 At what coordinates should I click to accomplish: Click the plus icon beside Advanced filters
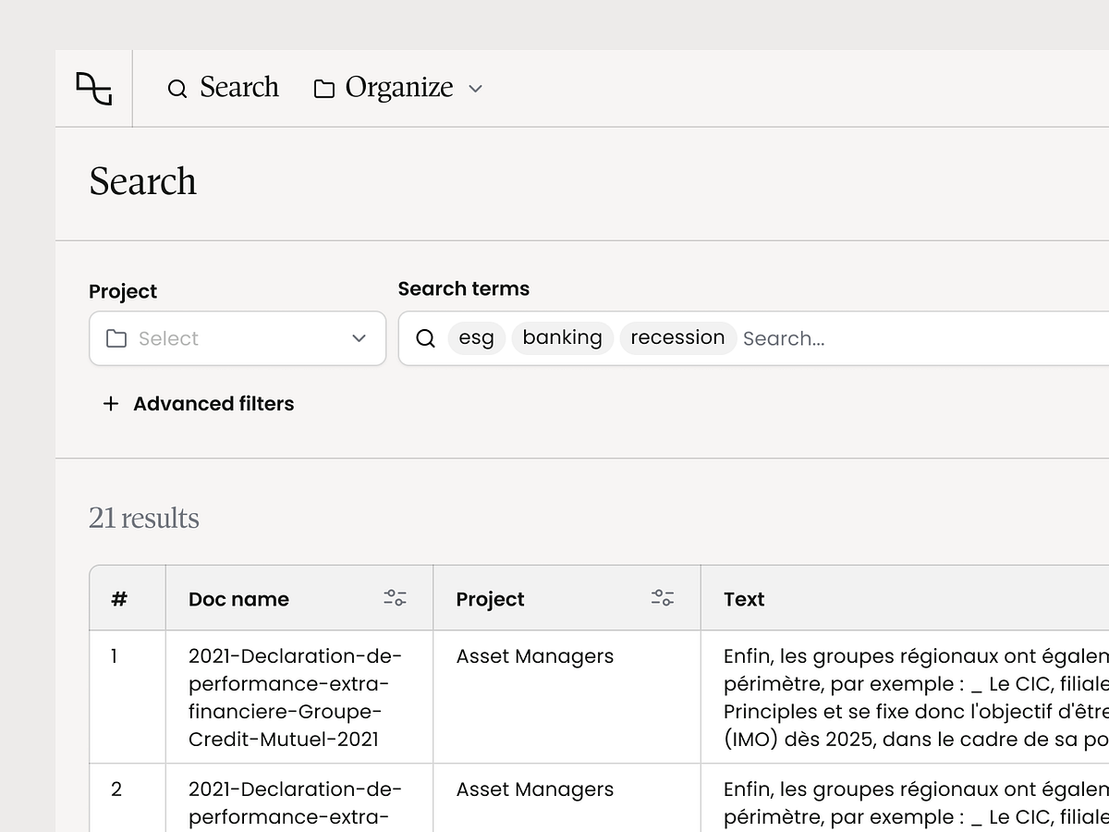[111, 404]
